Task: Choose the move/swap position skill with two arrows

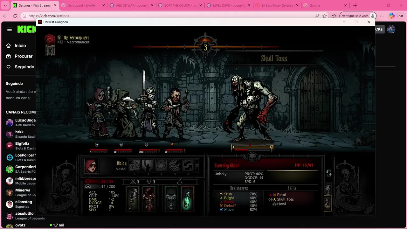Action: pos(188,165)
